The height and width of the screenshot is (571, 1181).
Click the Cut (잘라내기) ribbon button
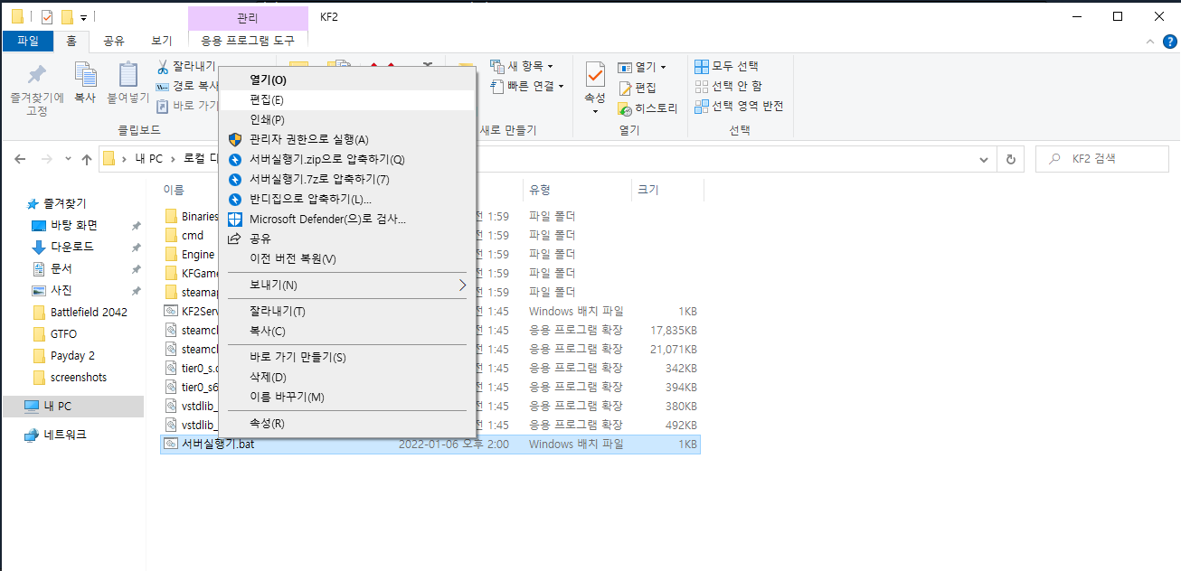pos(185,67)
